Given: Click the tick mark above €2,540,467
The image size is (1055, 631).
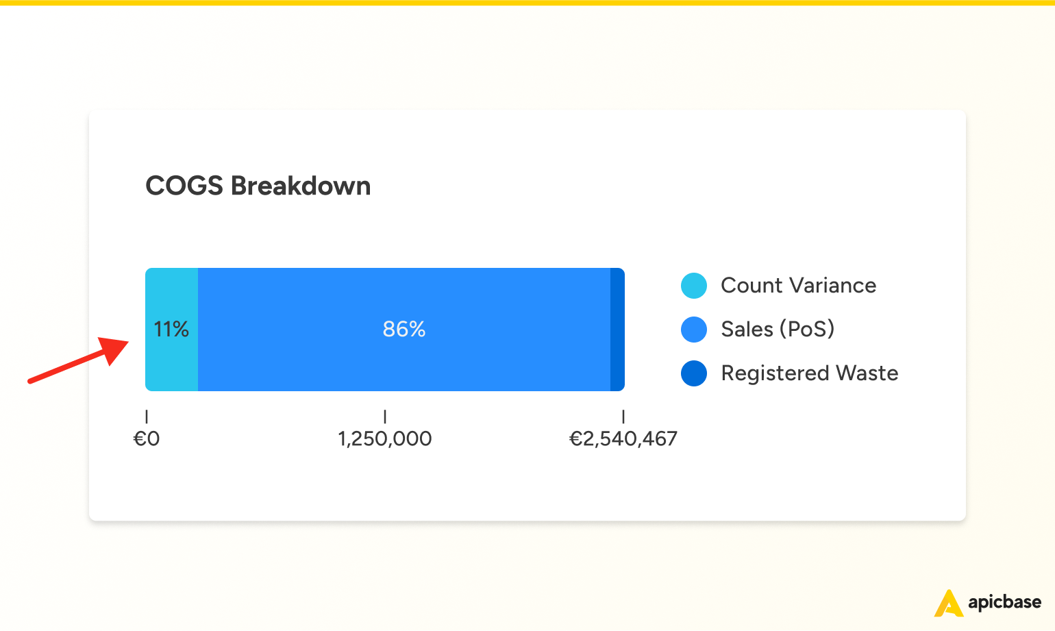Looking at the screenshot, I should click(623, 417).
